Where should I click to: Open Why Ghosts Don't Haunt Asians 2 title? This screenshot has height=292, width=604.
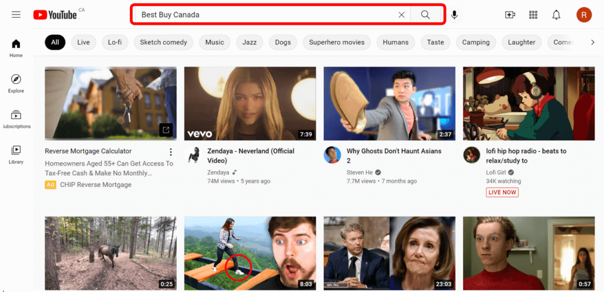coord(394,156)
